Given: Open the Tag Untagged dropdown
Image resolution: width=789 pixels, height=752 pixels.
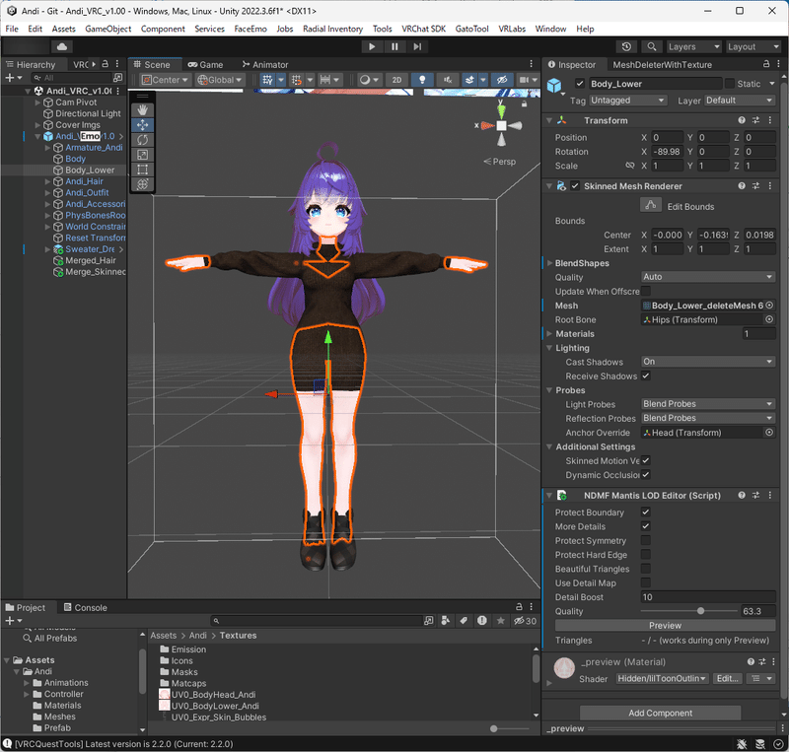Looking at the screenshot, I should click(627, 101).
